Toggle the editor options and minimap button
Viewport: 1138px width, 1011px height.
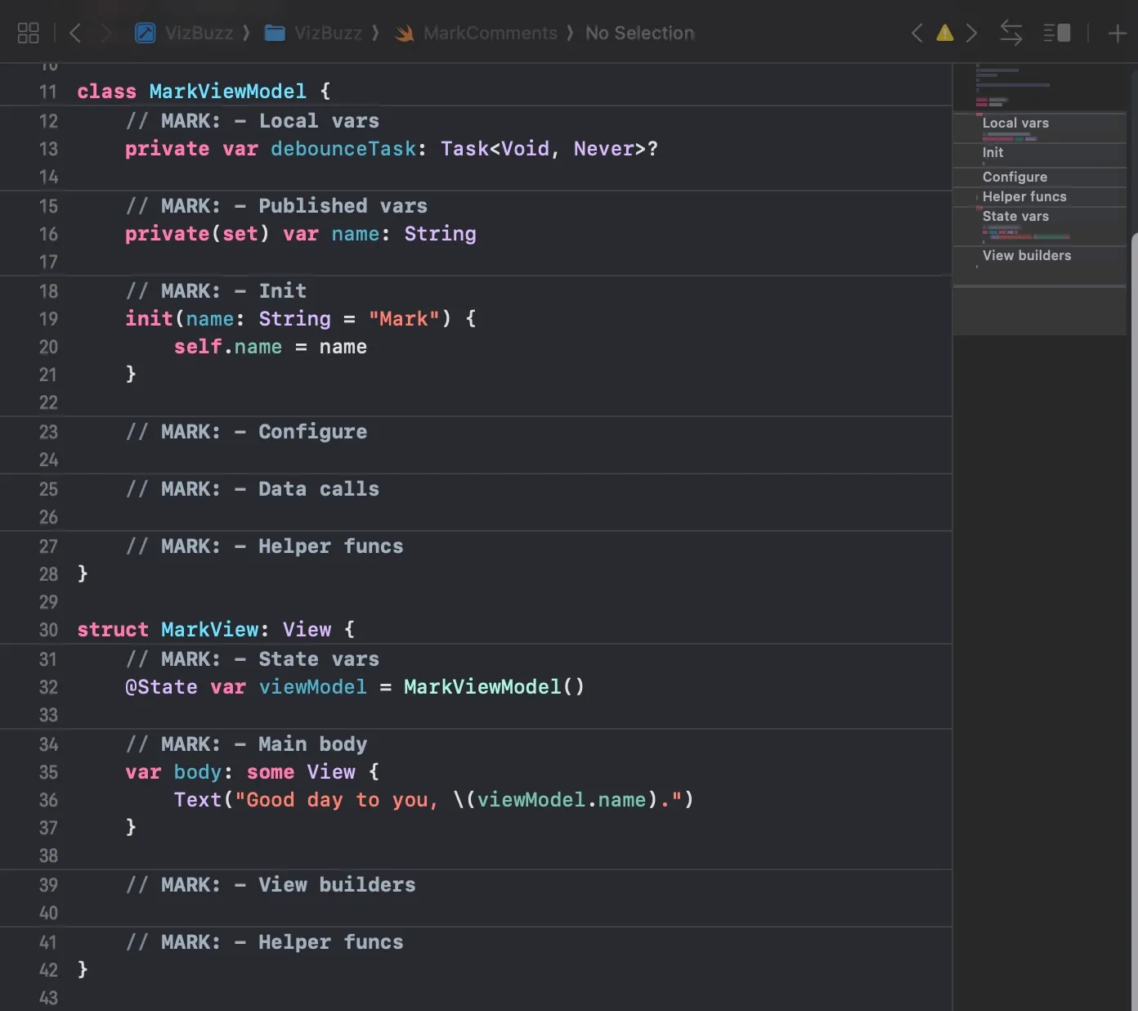[x=1057, y=33]
